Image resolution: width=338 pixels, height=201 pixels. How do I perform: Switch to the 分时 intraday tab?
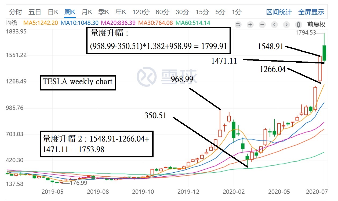(x=16, y=12)
